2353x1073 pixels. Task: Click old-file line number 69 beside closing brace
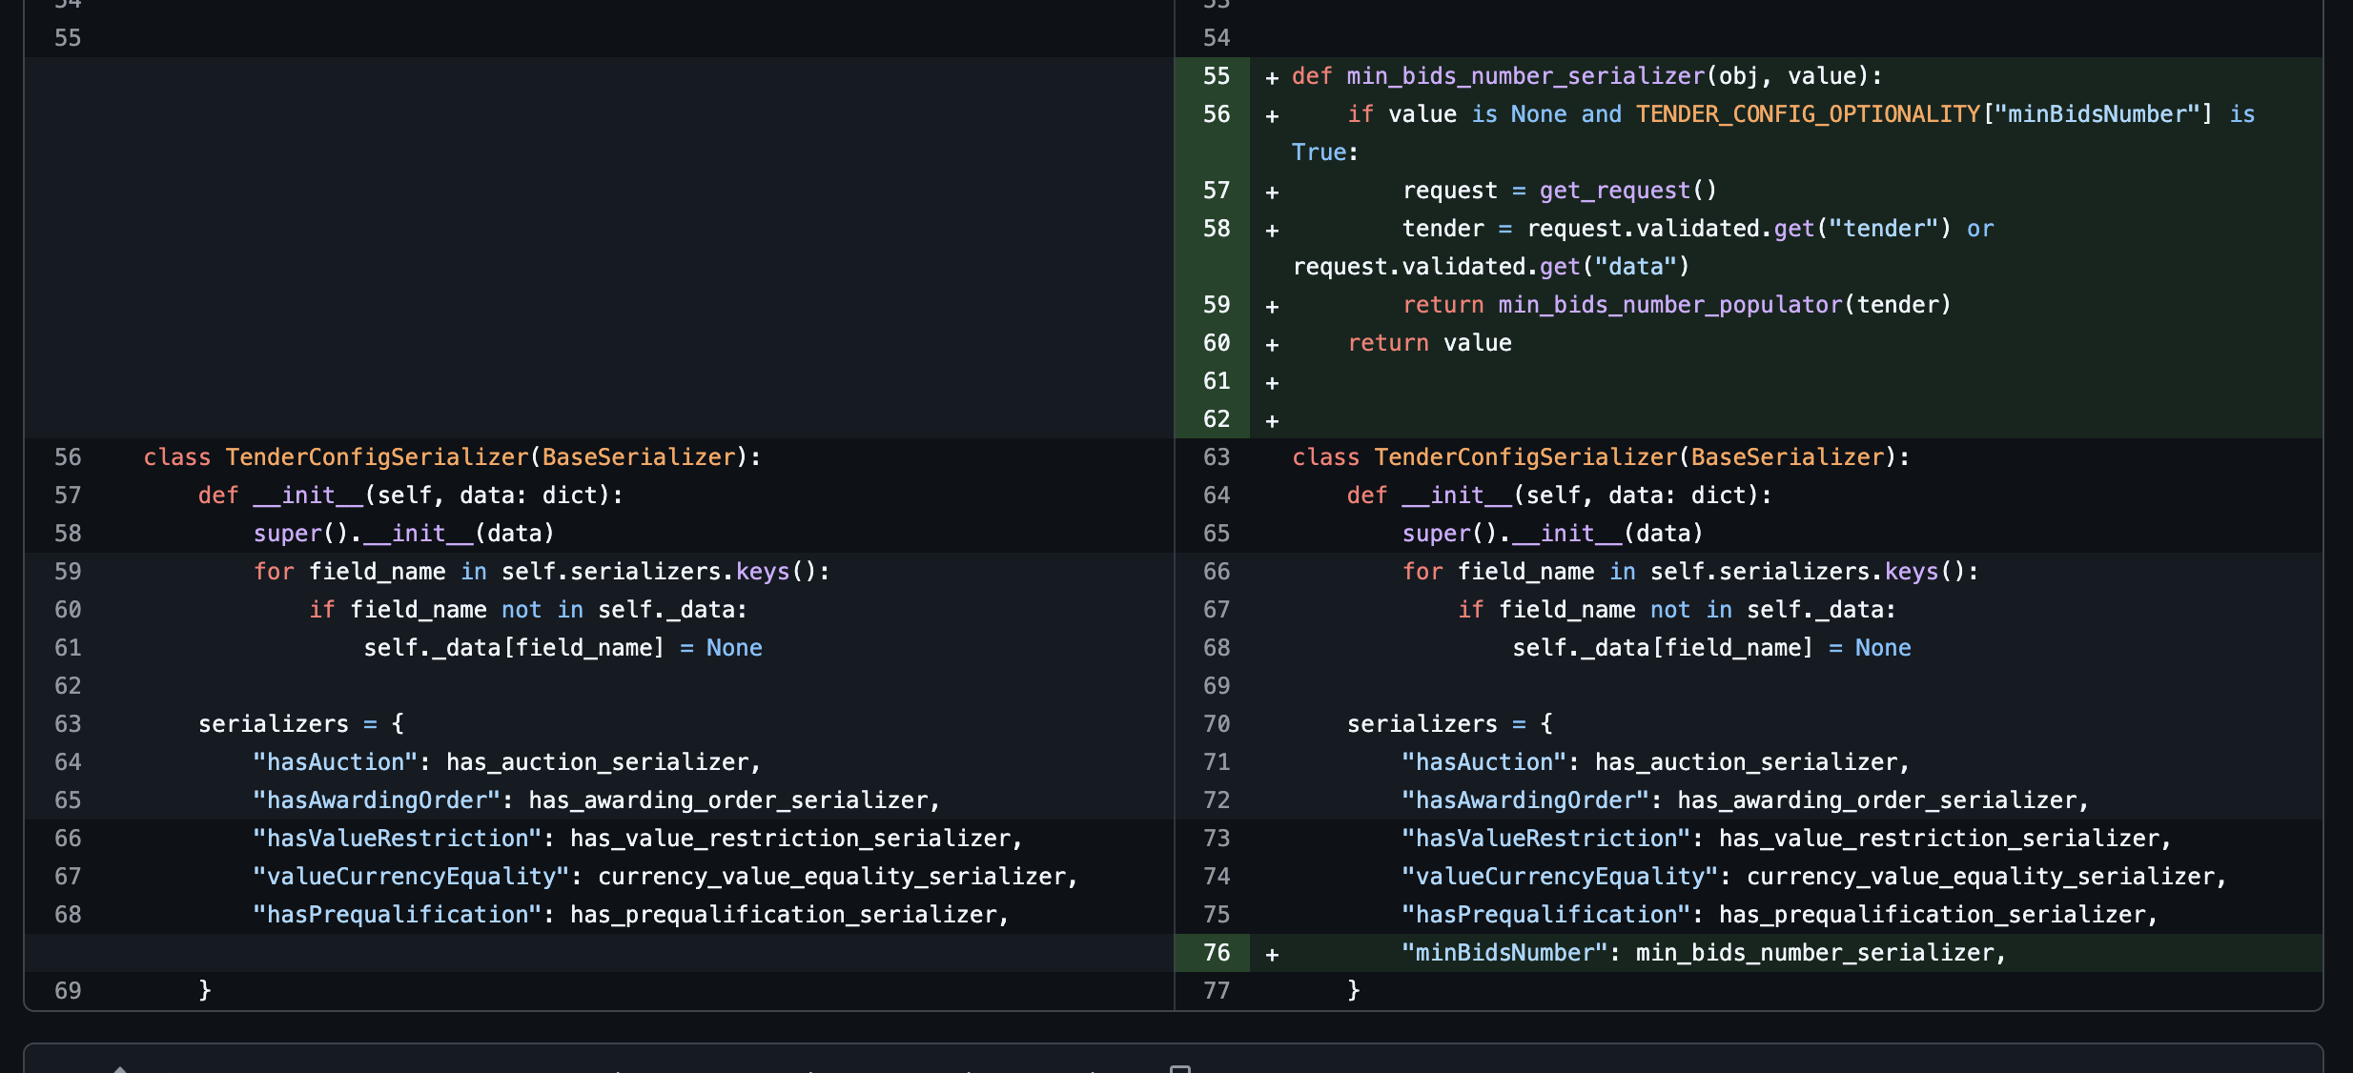(x=68, y=991)
